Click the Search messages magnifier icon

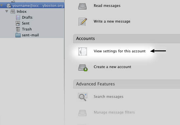(83, 97)
